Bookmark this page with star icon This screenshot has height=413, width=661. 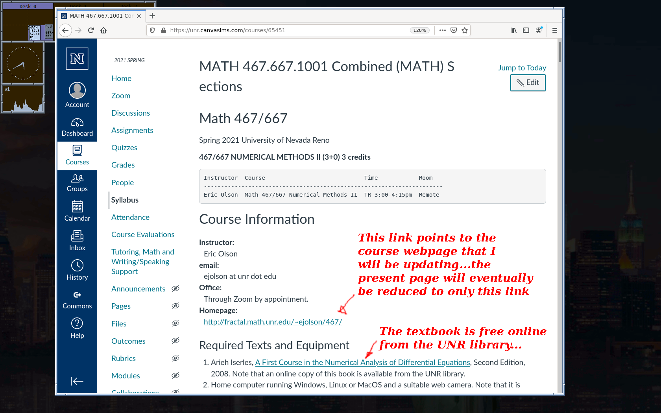[465, 30]
